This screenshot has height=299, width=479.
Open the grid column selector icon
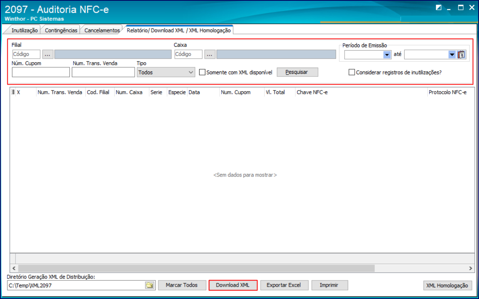click(13, 92)
